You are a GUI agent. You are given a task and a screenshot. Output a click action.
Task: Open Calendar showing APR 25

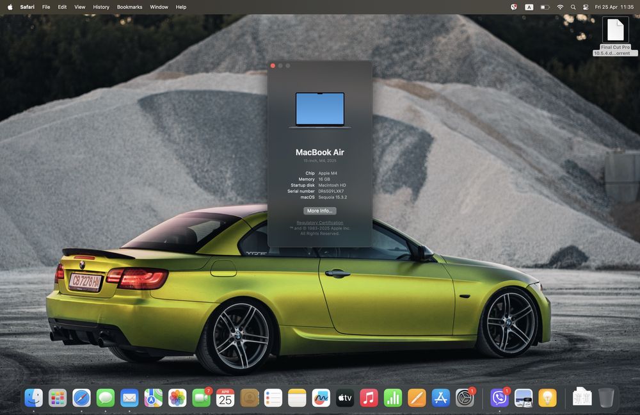[225, 398]
